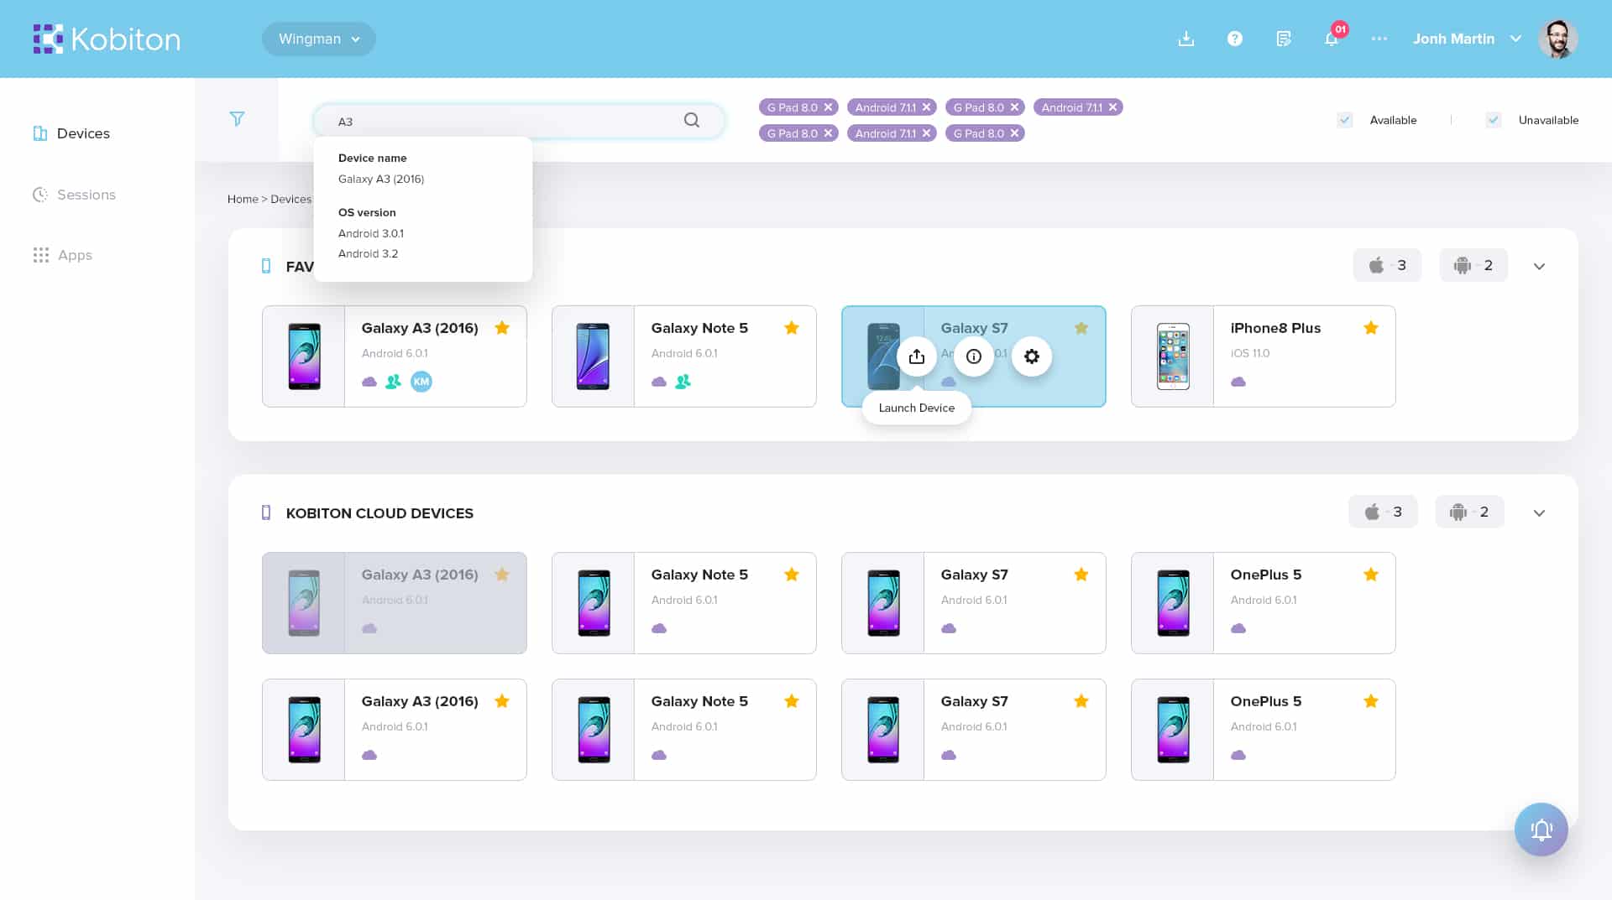Click iPhone8 Plus device thumbnail
Image resolution: width=1612 pixels, height=900 pixels.
click(1173, 356)
